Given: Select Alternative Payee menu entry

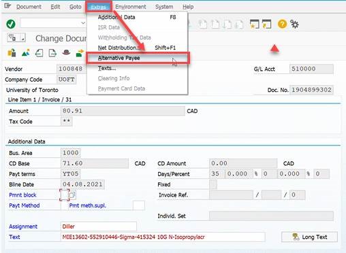Looking at the screenshot, I should [x=137, y=58].
